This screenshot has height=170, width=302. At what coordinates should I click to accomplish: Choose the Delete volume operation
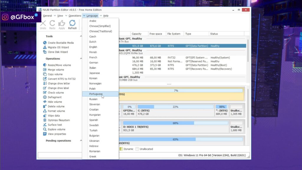(54, 106)
